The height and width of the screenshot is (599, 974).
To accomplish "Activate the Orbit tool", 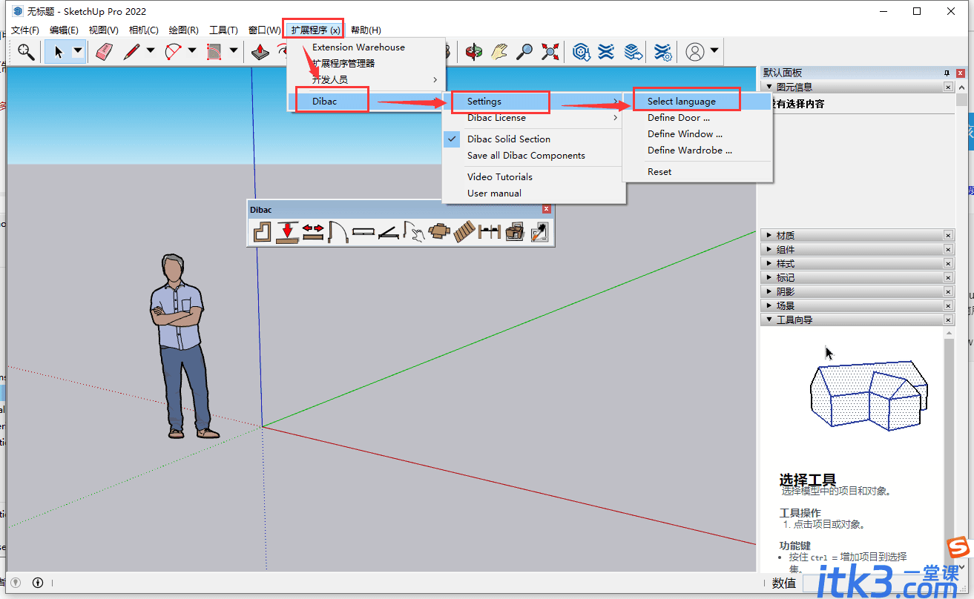I will [473, 51].
